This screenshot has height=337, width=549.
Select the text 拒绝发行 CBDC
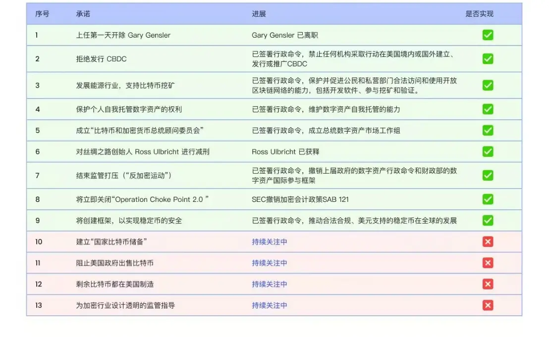[x=101, y=59]
